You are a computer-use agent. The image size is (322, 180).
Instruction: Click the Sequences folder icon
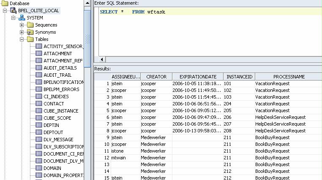point(30,25)
